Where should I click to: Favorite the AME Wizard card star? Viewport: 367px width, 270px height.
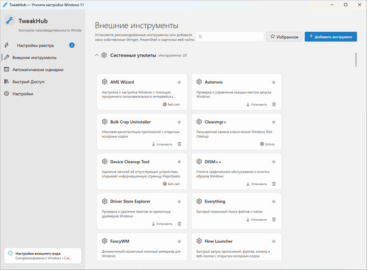pos(179,82)
